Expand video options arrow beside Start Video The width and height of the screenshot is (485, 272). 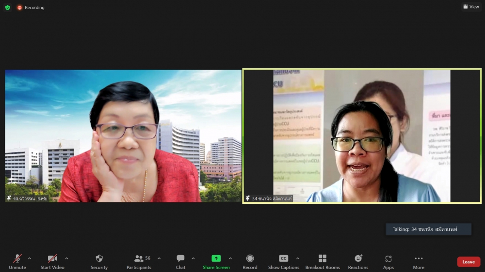point(66,258)
